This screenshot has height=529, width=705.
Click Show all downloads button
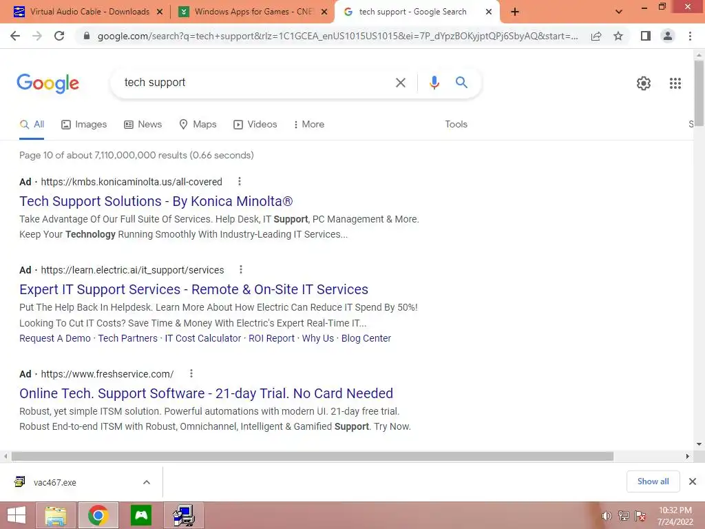[x=653, y=481]
